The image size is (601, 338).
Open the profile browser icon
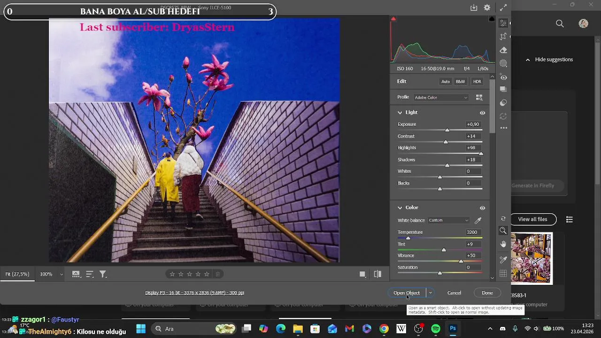[479, 97]
